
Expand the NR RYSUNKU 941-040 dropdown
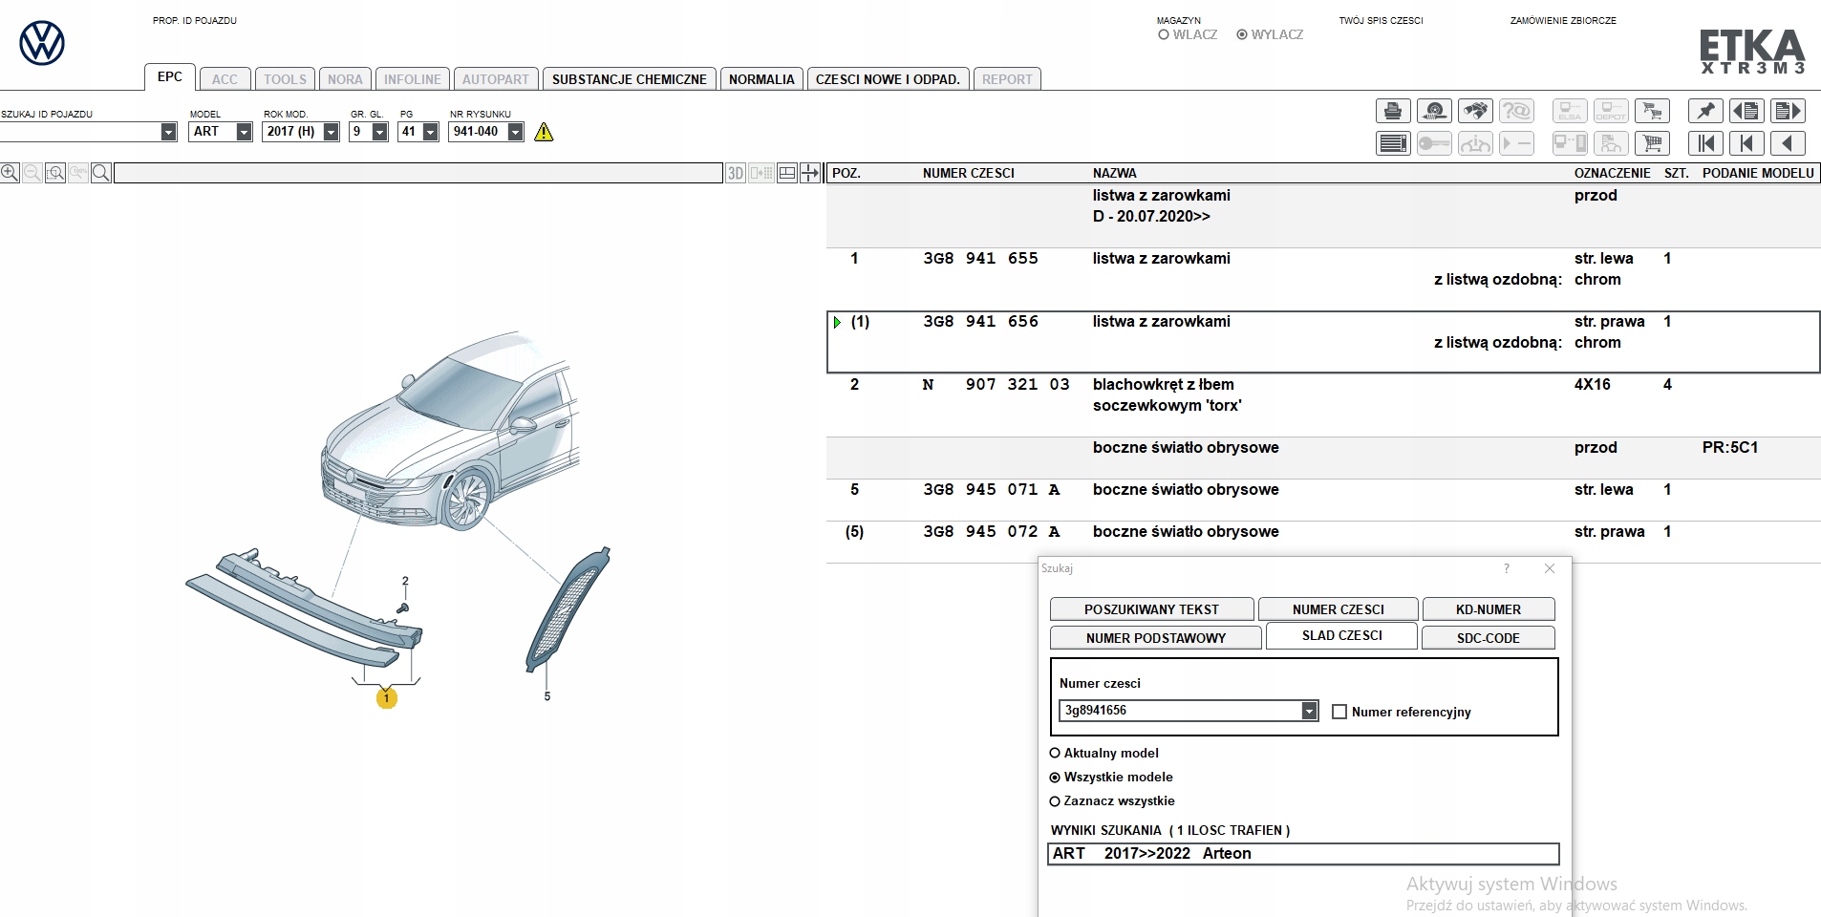[515, 132]
